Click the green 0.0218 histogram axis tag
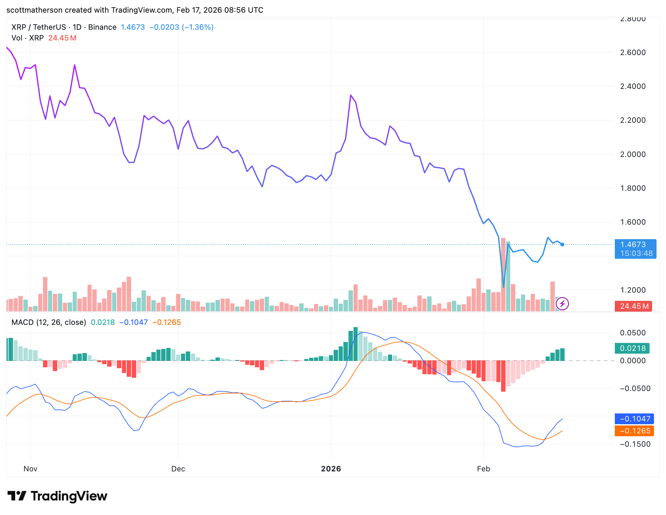The height and width of the screenshot is (515, 666). [x=632, y=348]
